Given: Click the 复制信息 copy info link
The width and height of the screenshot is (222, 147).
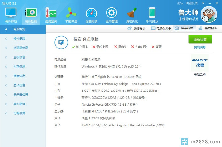Looking at the screenshot, I should [200, 48].
